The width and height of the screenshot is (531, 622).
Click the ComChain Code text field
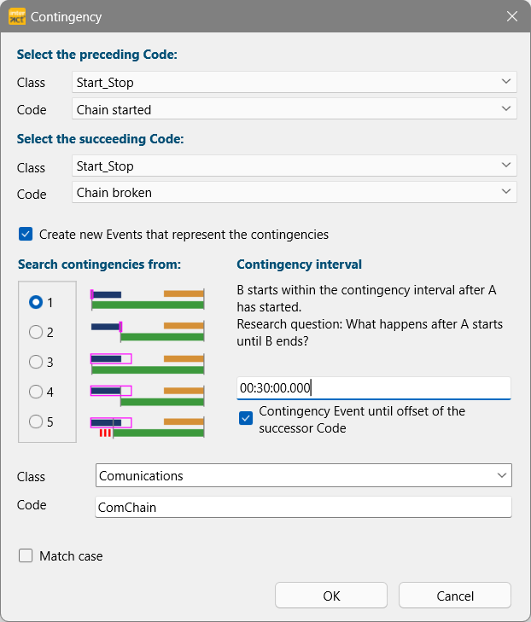pyautogui.click(x=304, y=507)
